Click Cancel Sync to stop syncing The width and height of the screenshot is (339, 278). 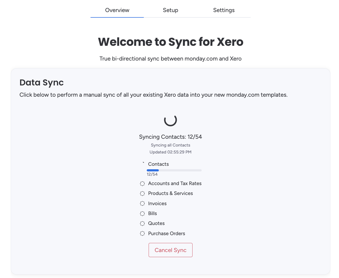(x=171, y=250)
